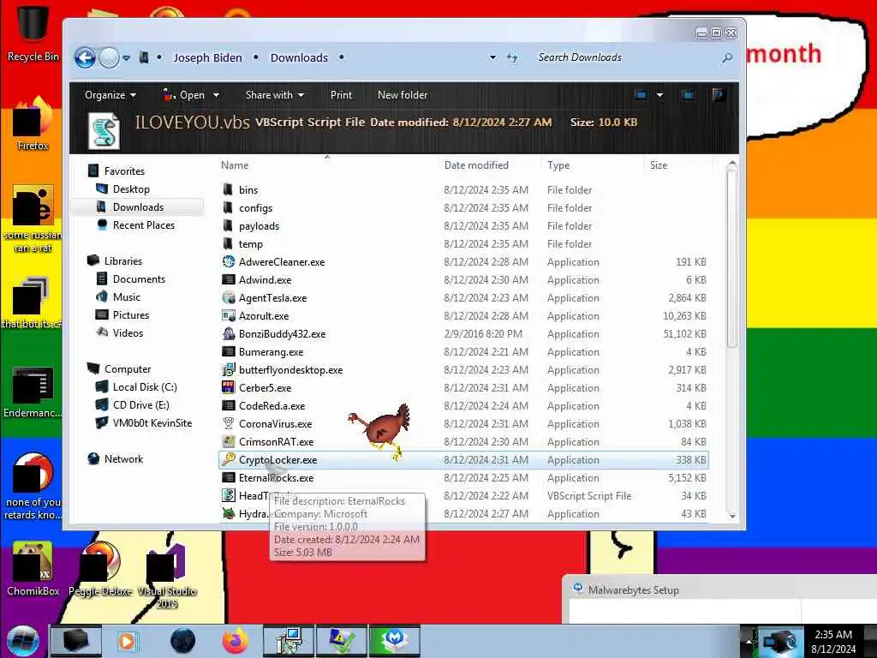The height and width of the screenshot is (658, 877).
Task: Click the file list vertical scrollbar
Action: 731,258
